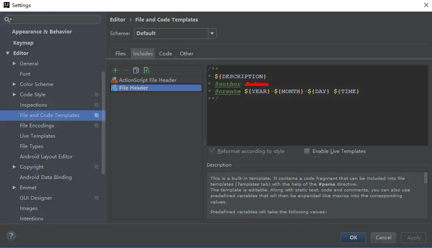
Task: Click the project-level icon beside GUI Designer
Action: pos(96,198)
